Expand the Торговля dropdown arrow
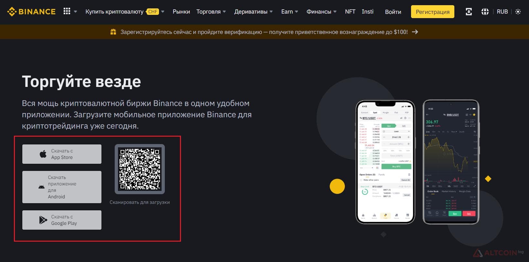This screenshot has height=262, width=529. [x=224, y=12]
